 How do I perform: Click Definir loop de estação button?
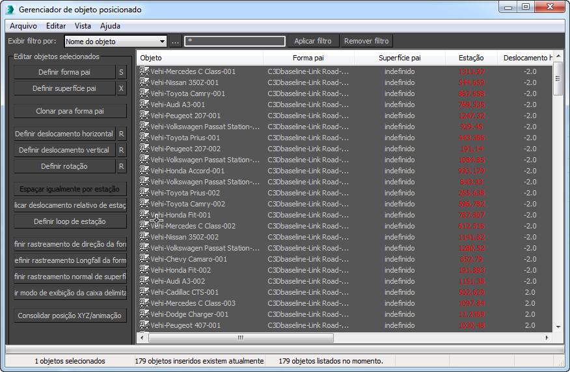click(x=70, y=221)
